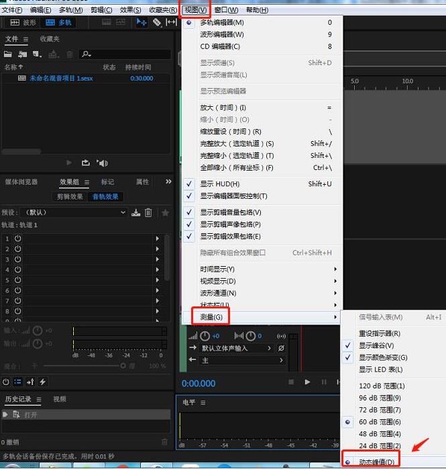
Task: Toggle power for effect slot 2
Action: pos(18,249)
